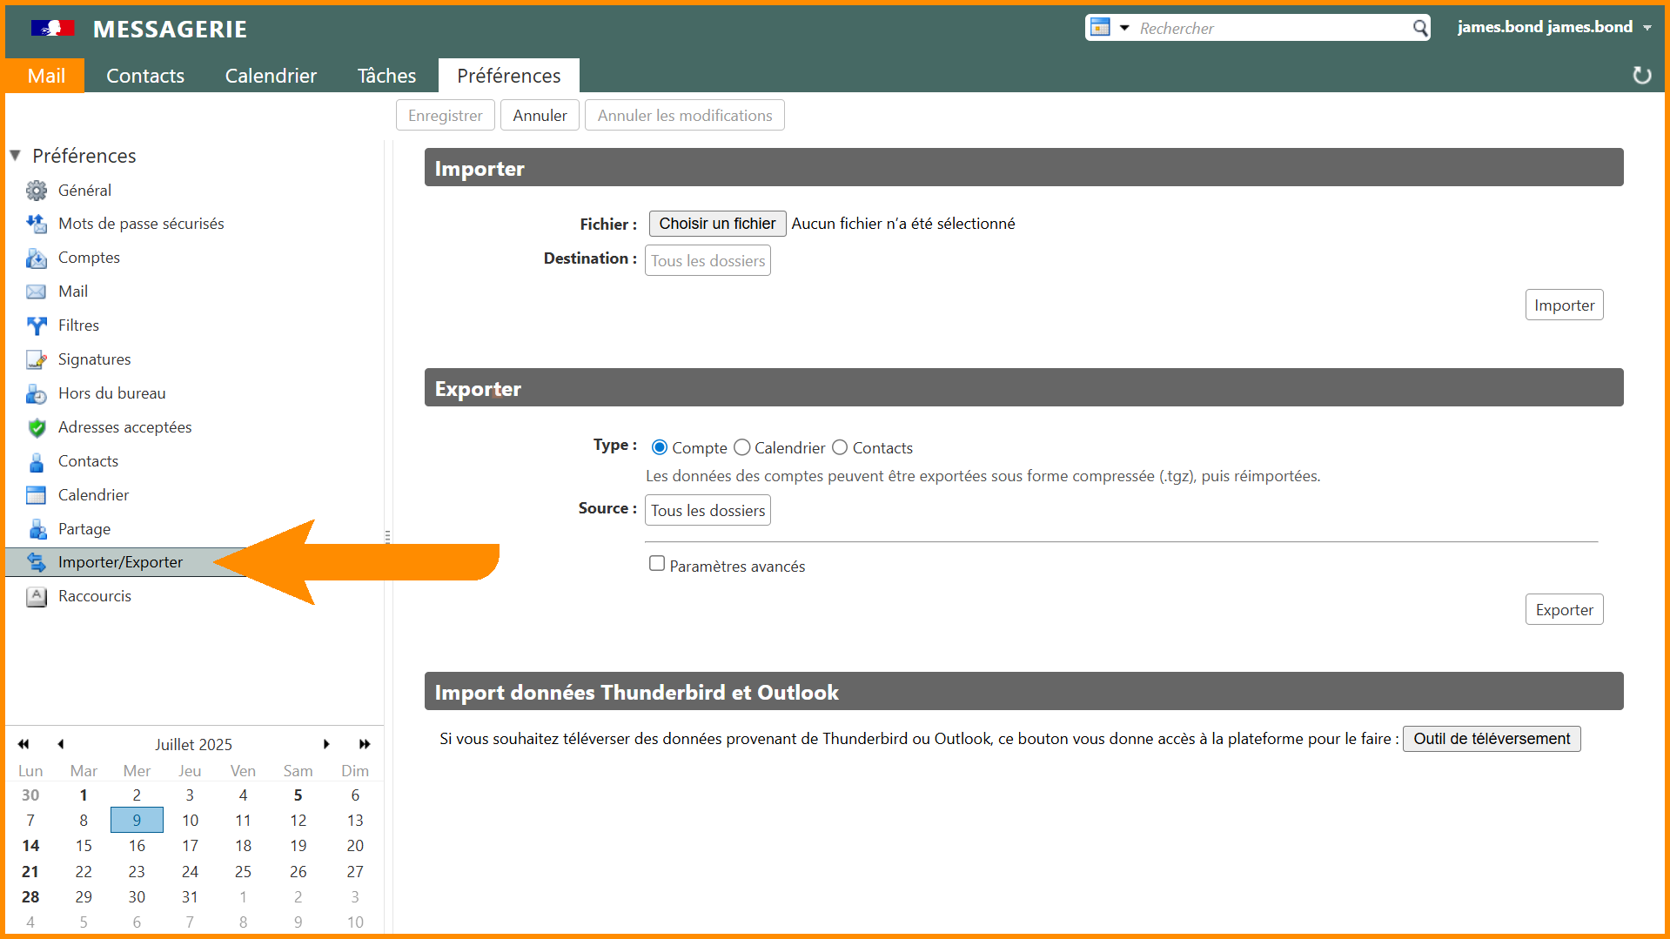Viewport: 1670px width, 939px height.
Task: Click the Hors du bureau icon
Action: (x=36, y=393)
